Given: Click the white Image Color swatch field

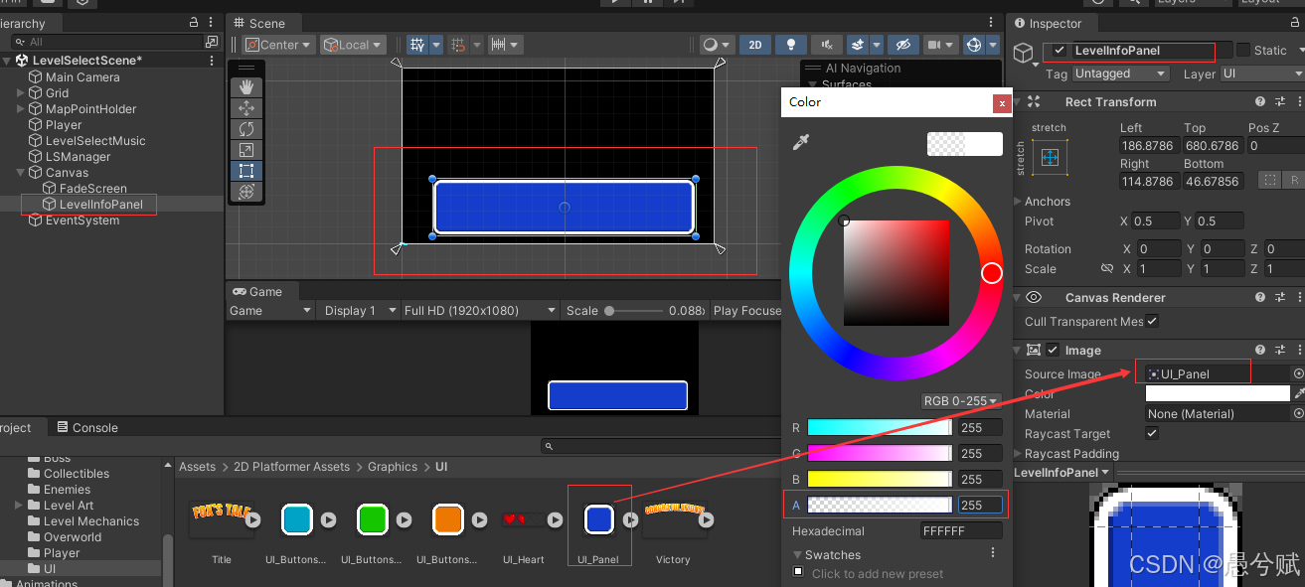Looking at the screenshot, I should tap(1218, 394).
